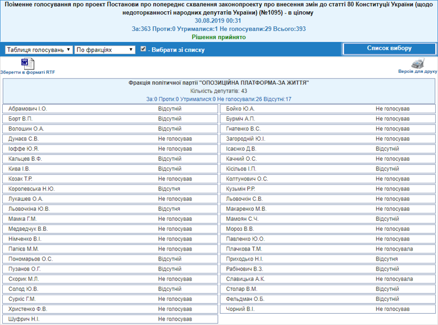Open the 'По фракціях' dropdown
Screen dimensions: 438x325
(x=105, y=50)
